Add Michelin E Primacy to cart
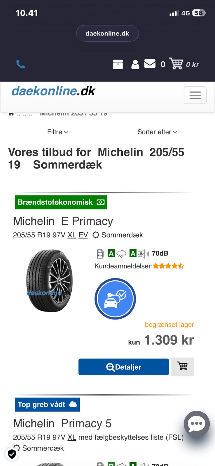215x466 pixels. (x=182, y=366)
